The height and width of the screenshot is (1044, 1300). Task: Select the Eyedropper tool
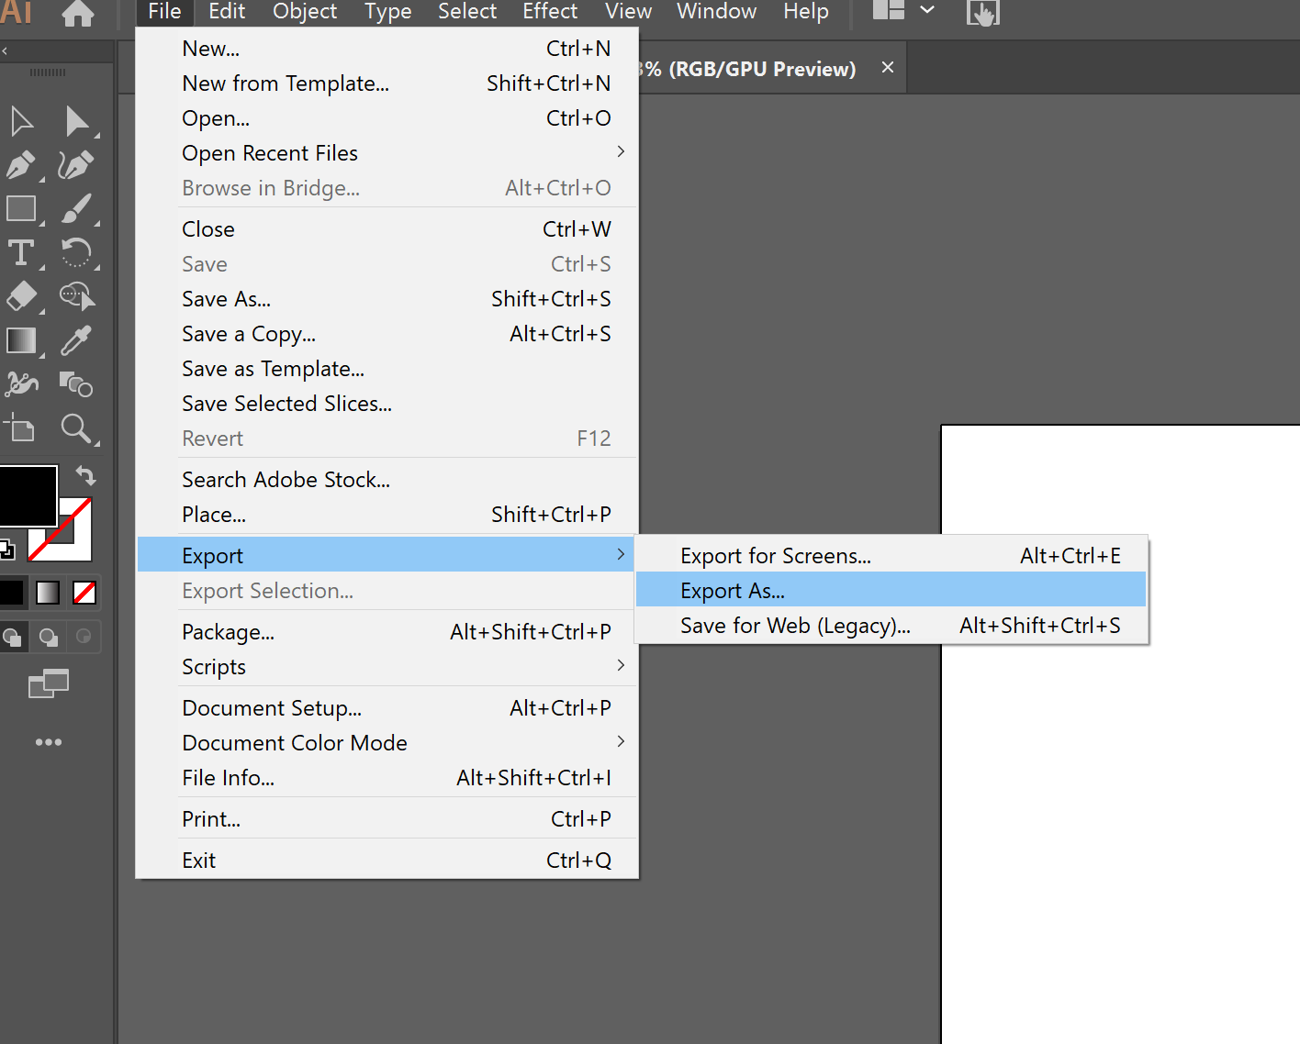click(78, 340)
